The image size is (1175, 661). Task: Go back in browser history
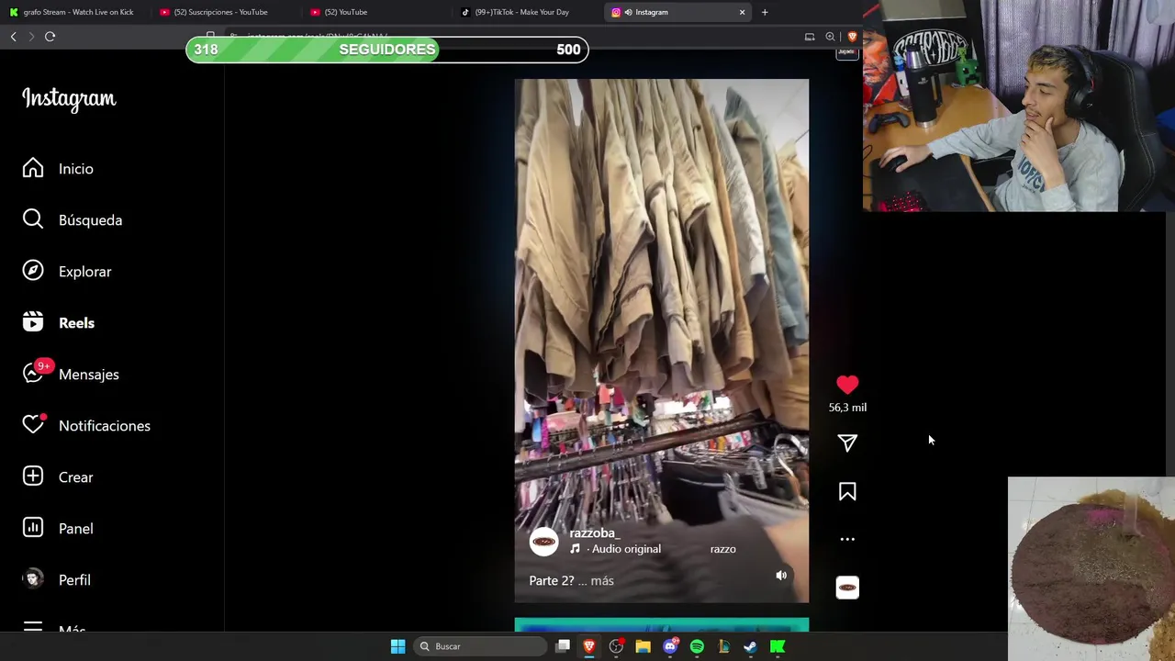coord(13,37)
